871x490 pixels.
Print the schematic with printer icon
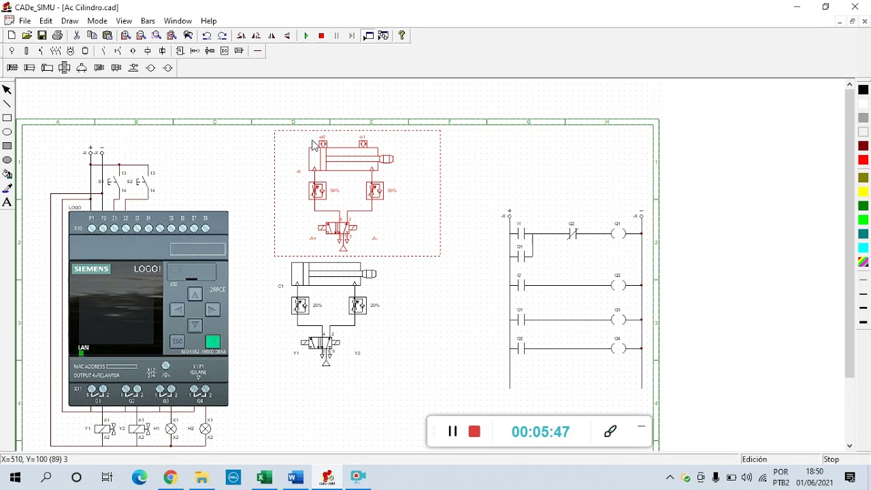58,35
